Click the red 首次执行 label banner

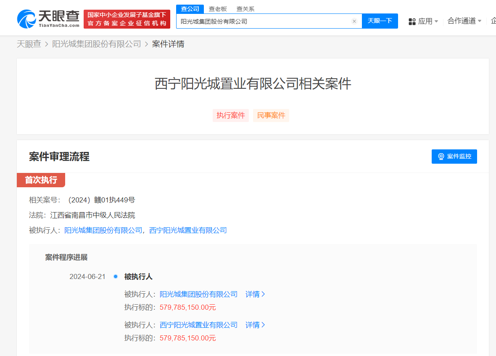point(41,180)
